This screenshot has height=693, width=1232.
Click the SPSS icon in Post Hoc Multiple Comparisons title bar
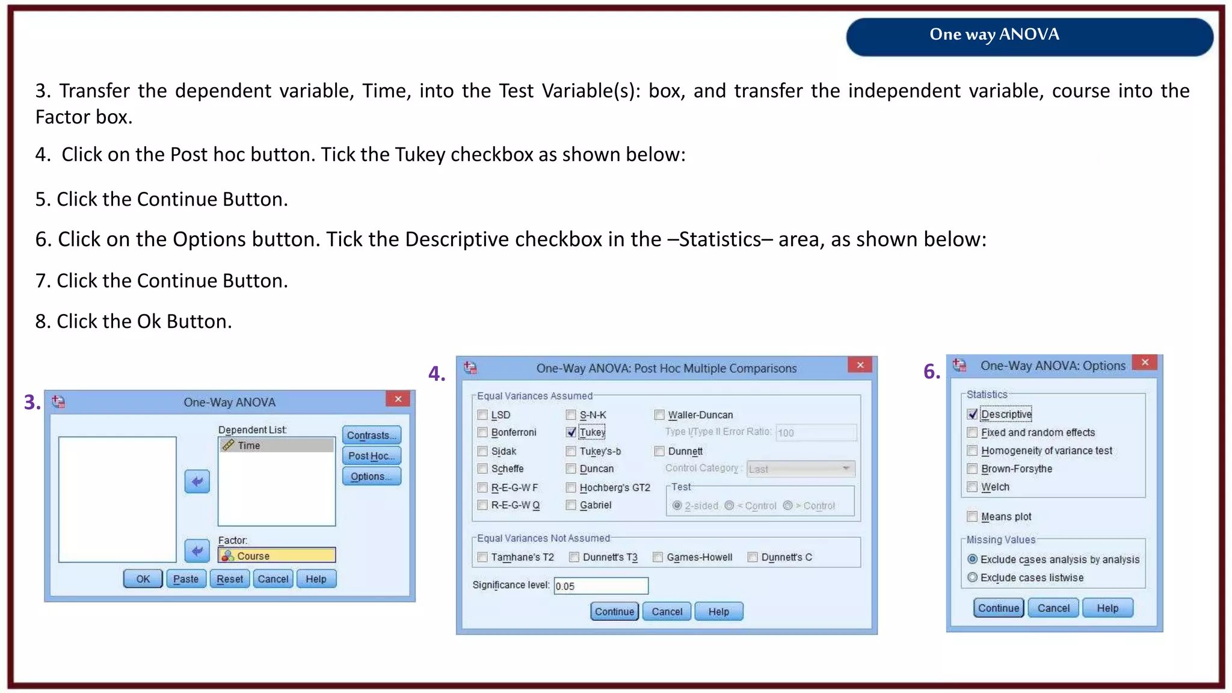pos(470,367)
